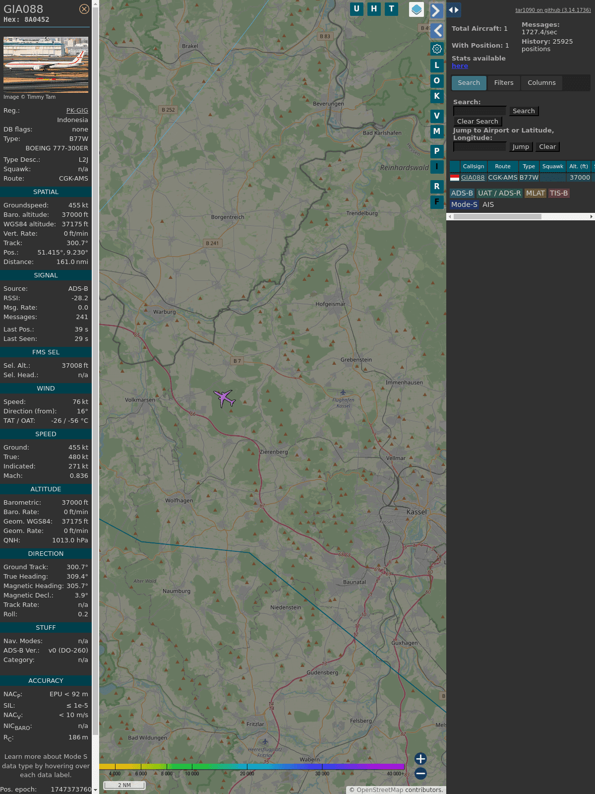The image size is (595, 794).
Task: Sort table by Type column
Action: click(x=529, y=166)
